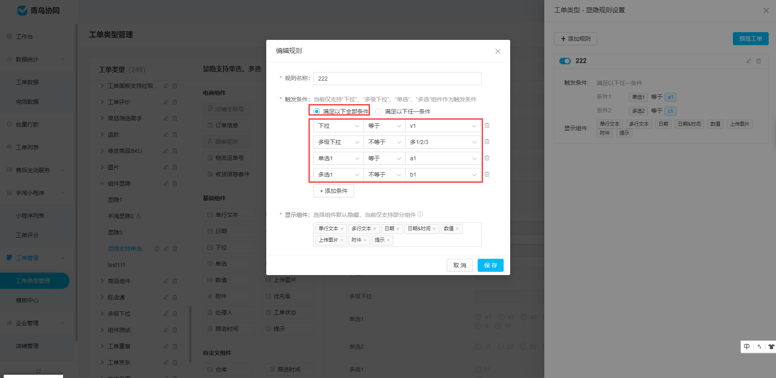Click 预览工单 button
The height and width of the screenshot is (378, 776).
[x=751, y=39]
